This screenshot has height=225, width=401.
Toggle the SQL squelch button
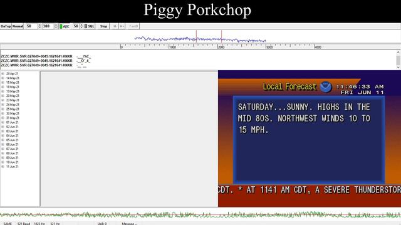[x=90, y=26]
